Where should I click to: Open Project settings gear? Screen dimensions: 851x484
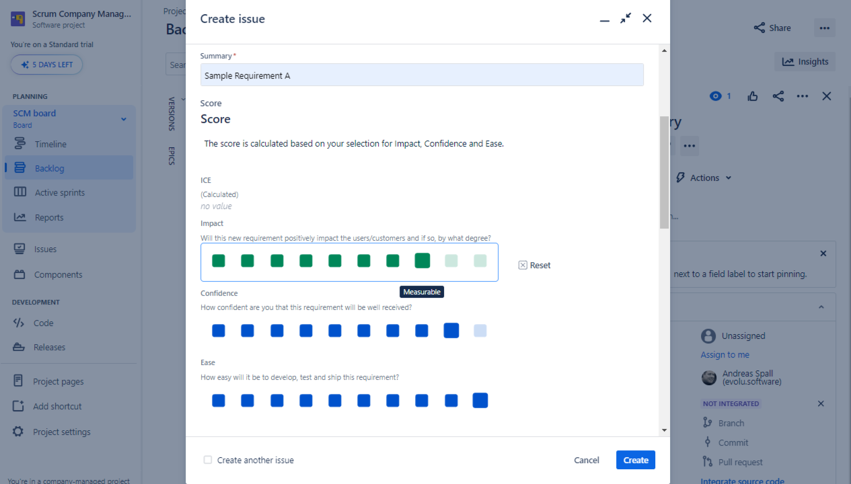19,432
